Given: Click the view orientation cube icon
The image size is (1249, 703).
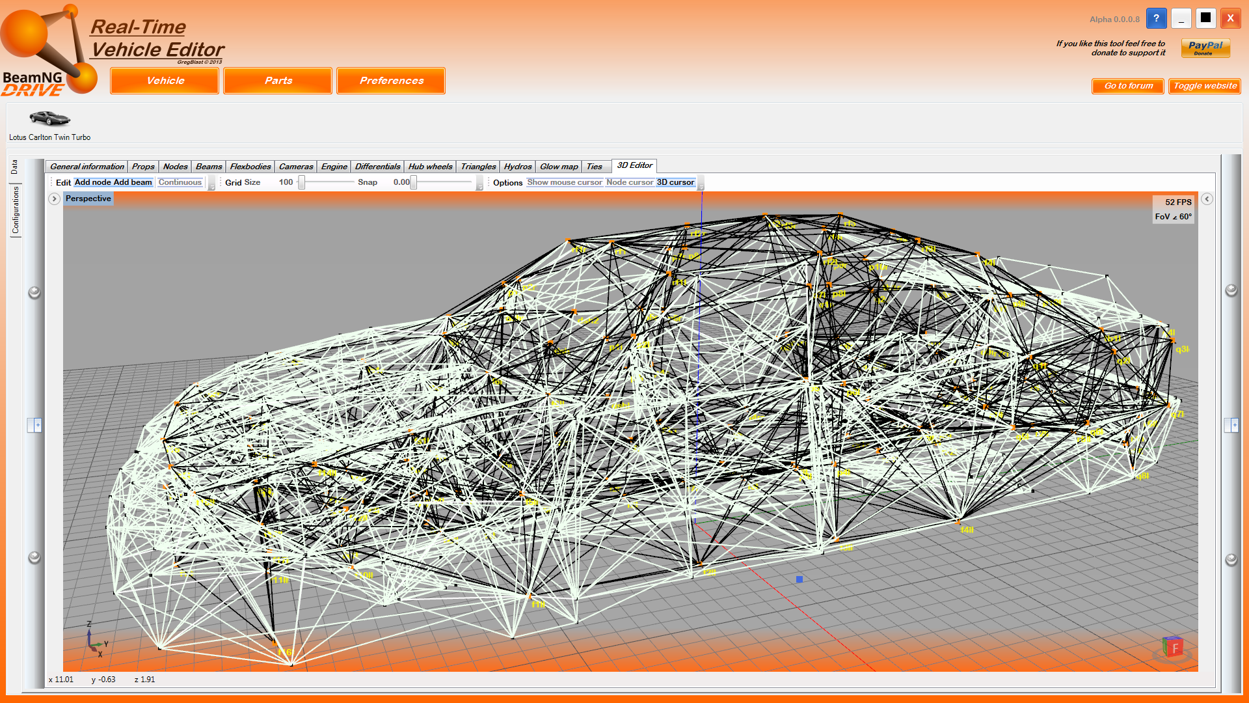Looking at the screenshot, I should pyautogui.click(x=1173, y=647).
